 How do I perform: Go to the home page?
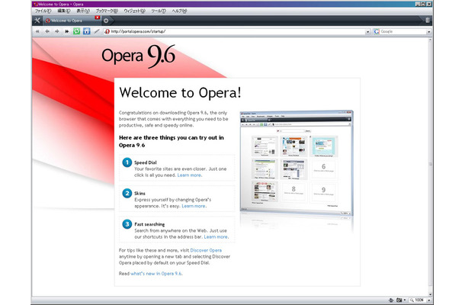tap(87, 31)
